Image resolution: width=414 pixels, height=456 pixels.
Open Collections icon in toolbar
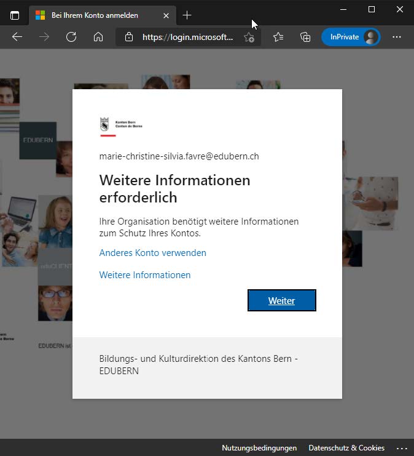pos(305,37)
